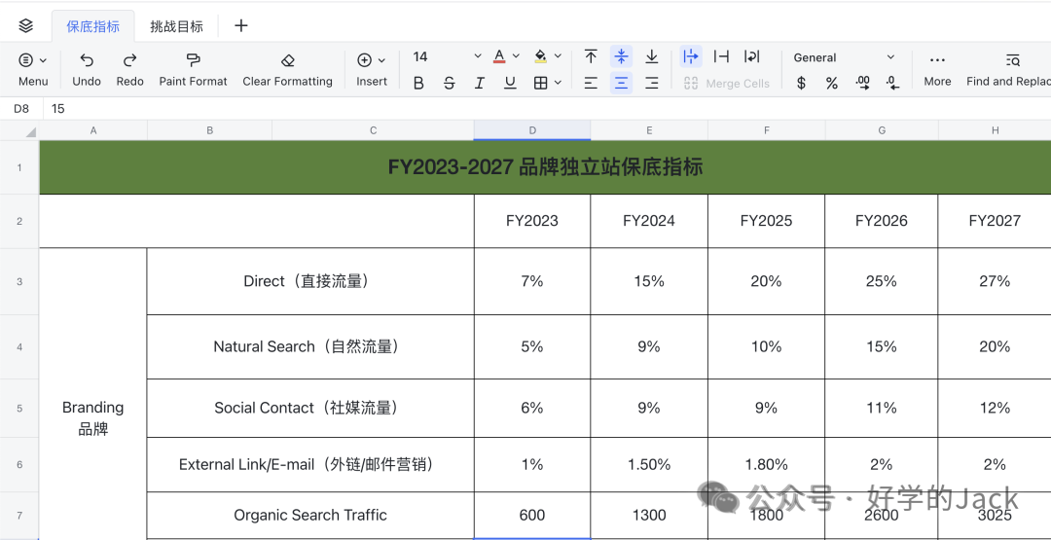The height and width of the screenshot is (540, 1051).
Task: Click the D8 cell name box
Action: pyautogui.click(x=21, y=109)
